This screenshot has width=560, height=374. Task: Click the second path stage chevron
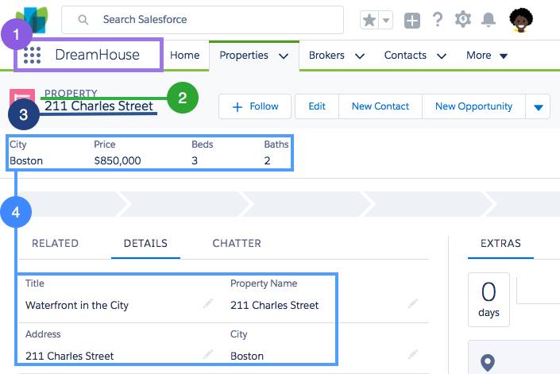tap(186, 204)
